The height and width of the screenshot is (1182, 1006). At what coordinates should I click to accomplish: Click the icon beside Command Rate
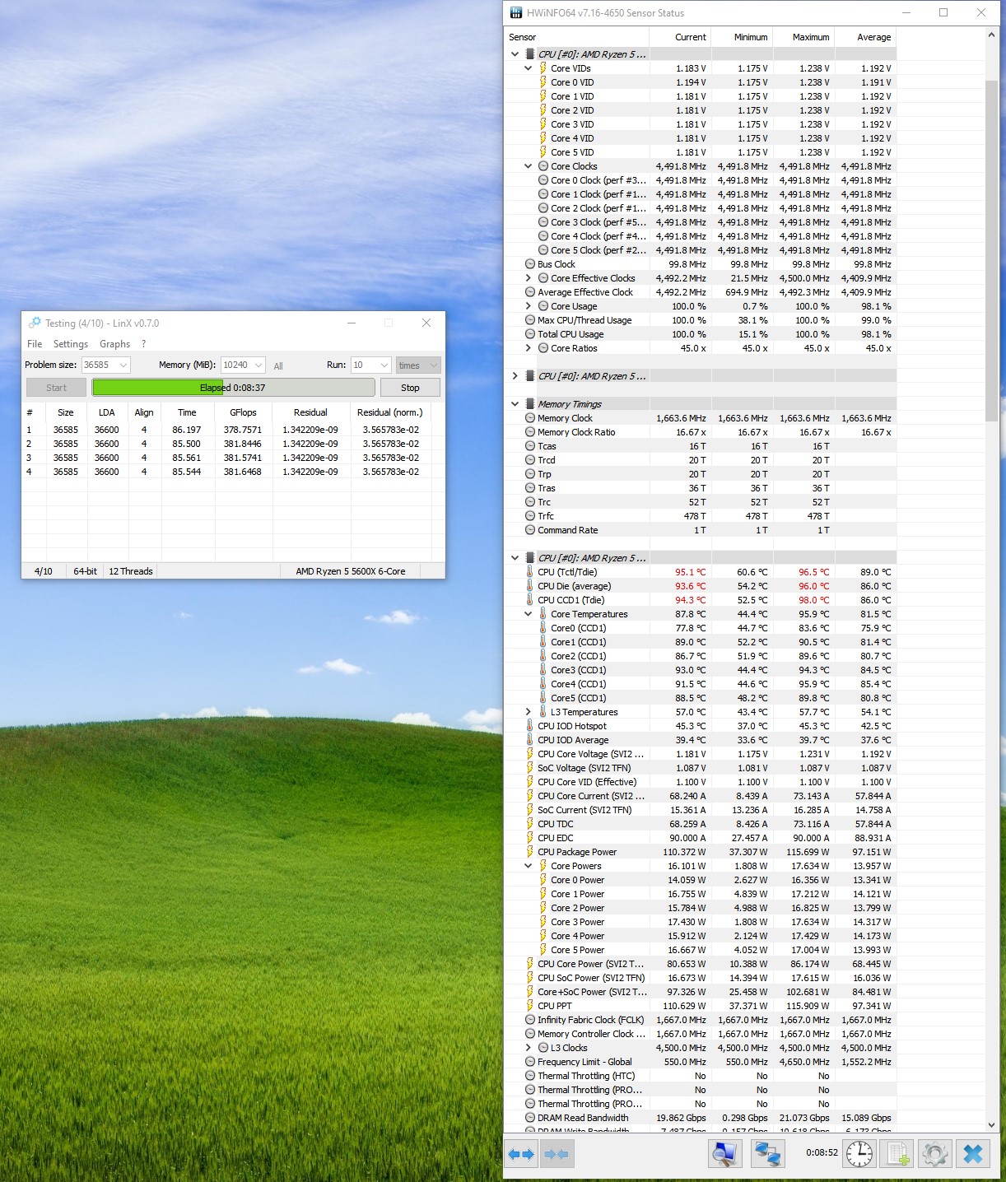click(x=530, y=530)
